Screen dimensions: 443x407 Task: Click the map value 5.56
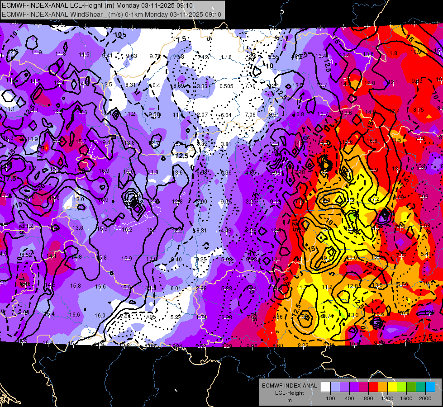[x=402, y=284]
